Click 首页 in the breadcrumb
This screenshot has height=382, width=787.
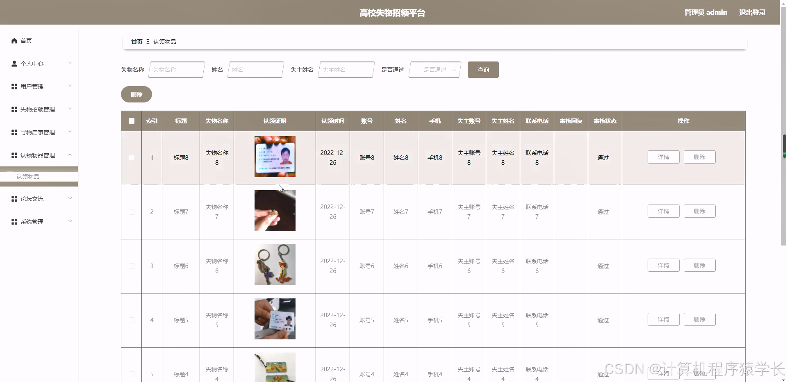[137, 42]
